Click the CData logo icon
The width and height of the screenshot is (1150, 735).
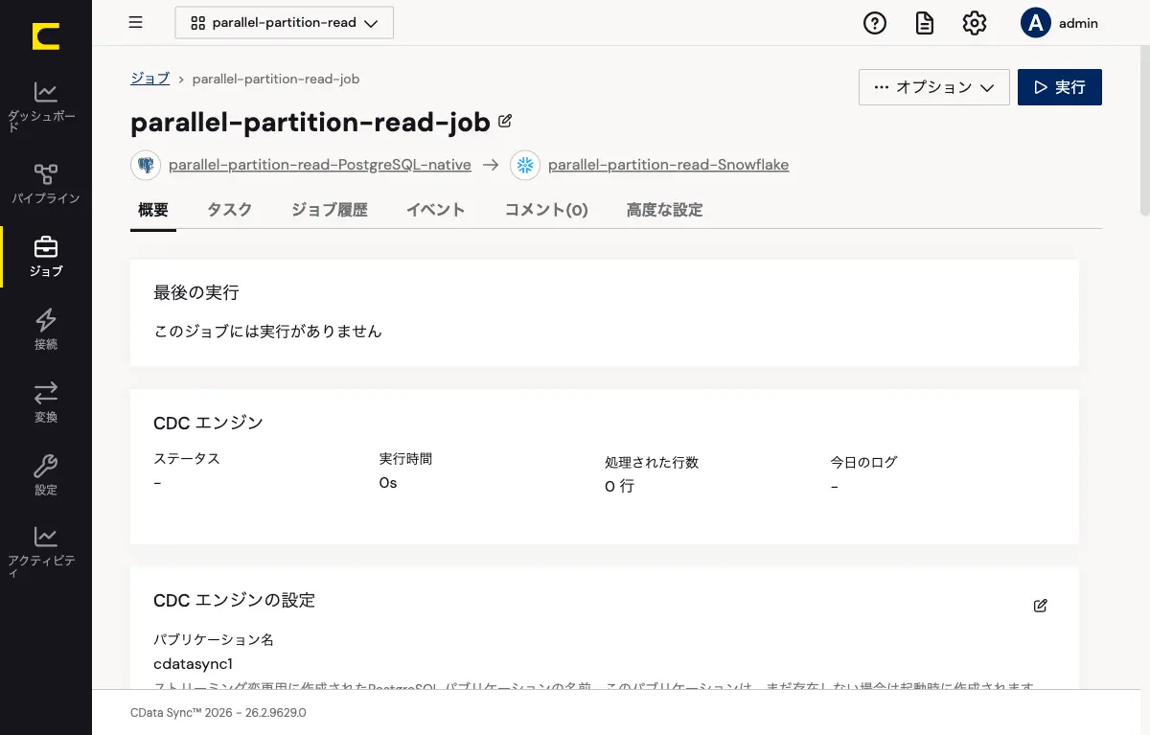tap(45, 36)
